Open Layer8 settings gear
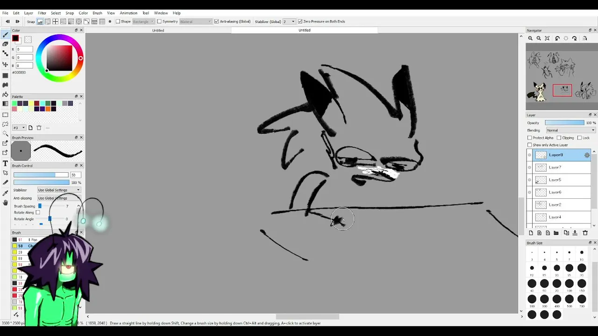 pos(587,155)
